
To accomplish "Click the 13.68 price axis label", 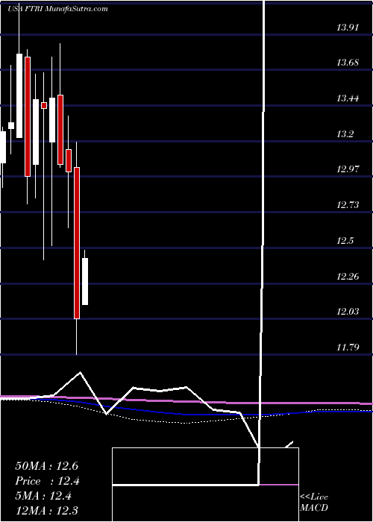I will pos(348,63).
